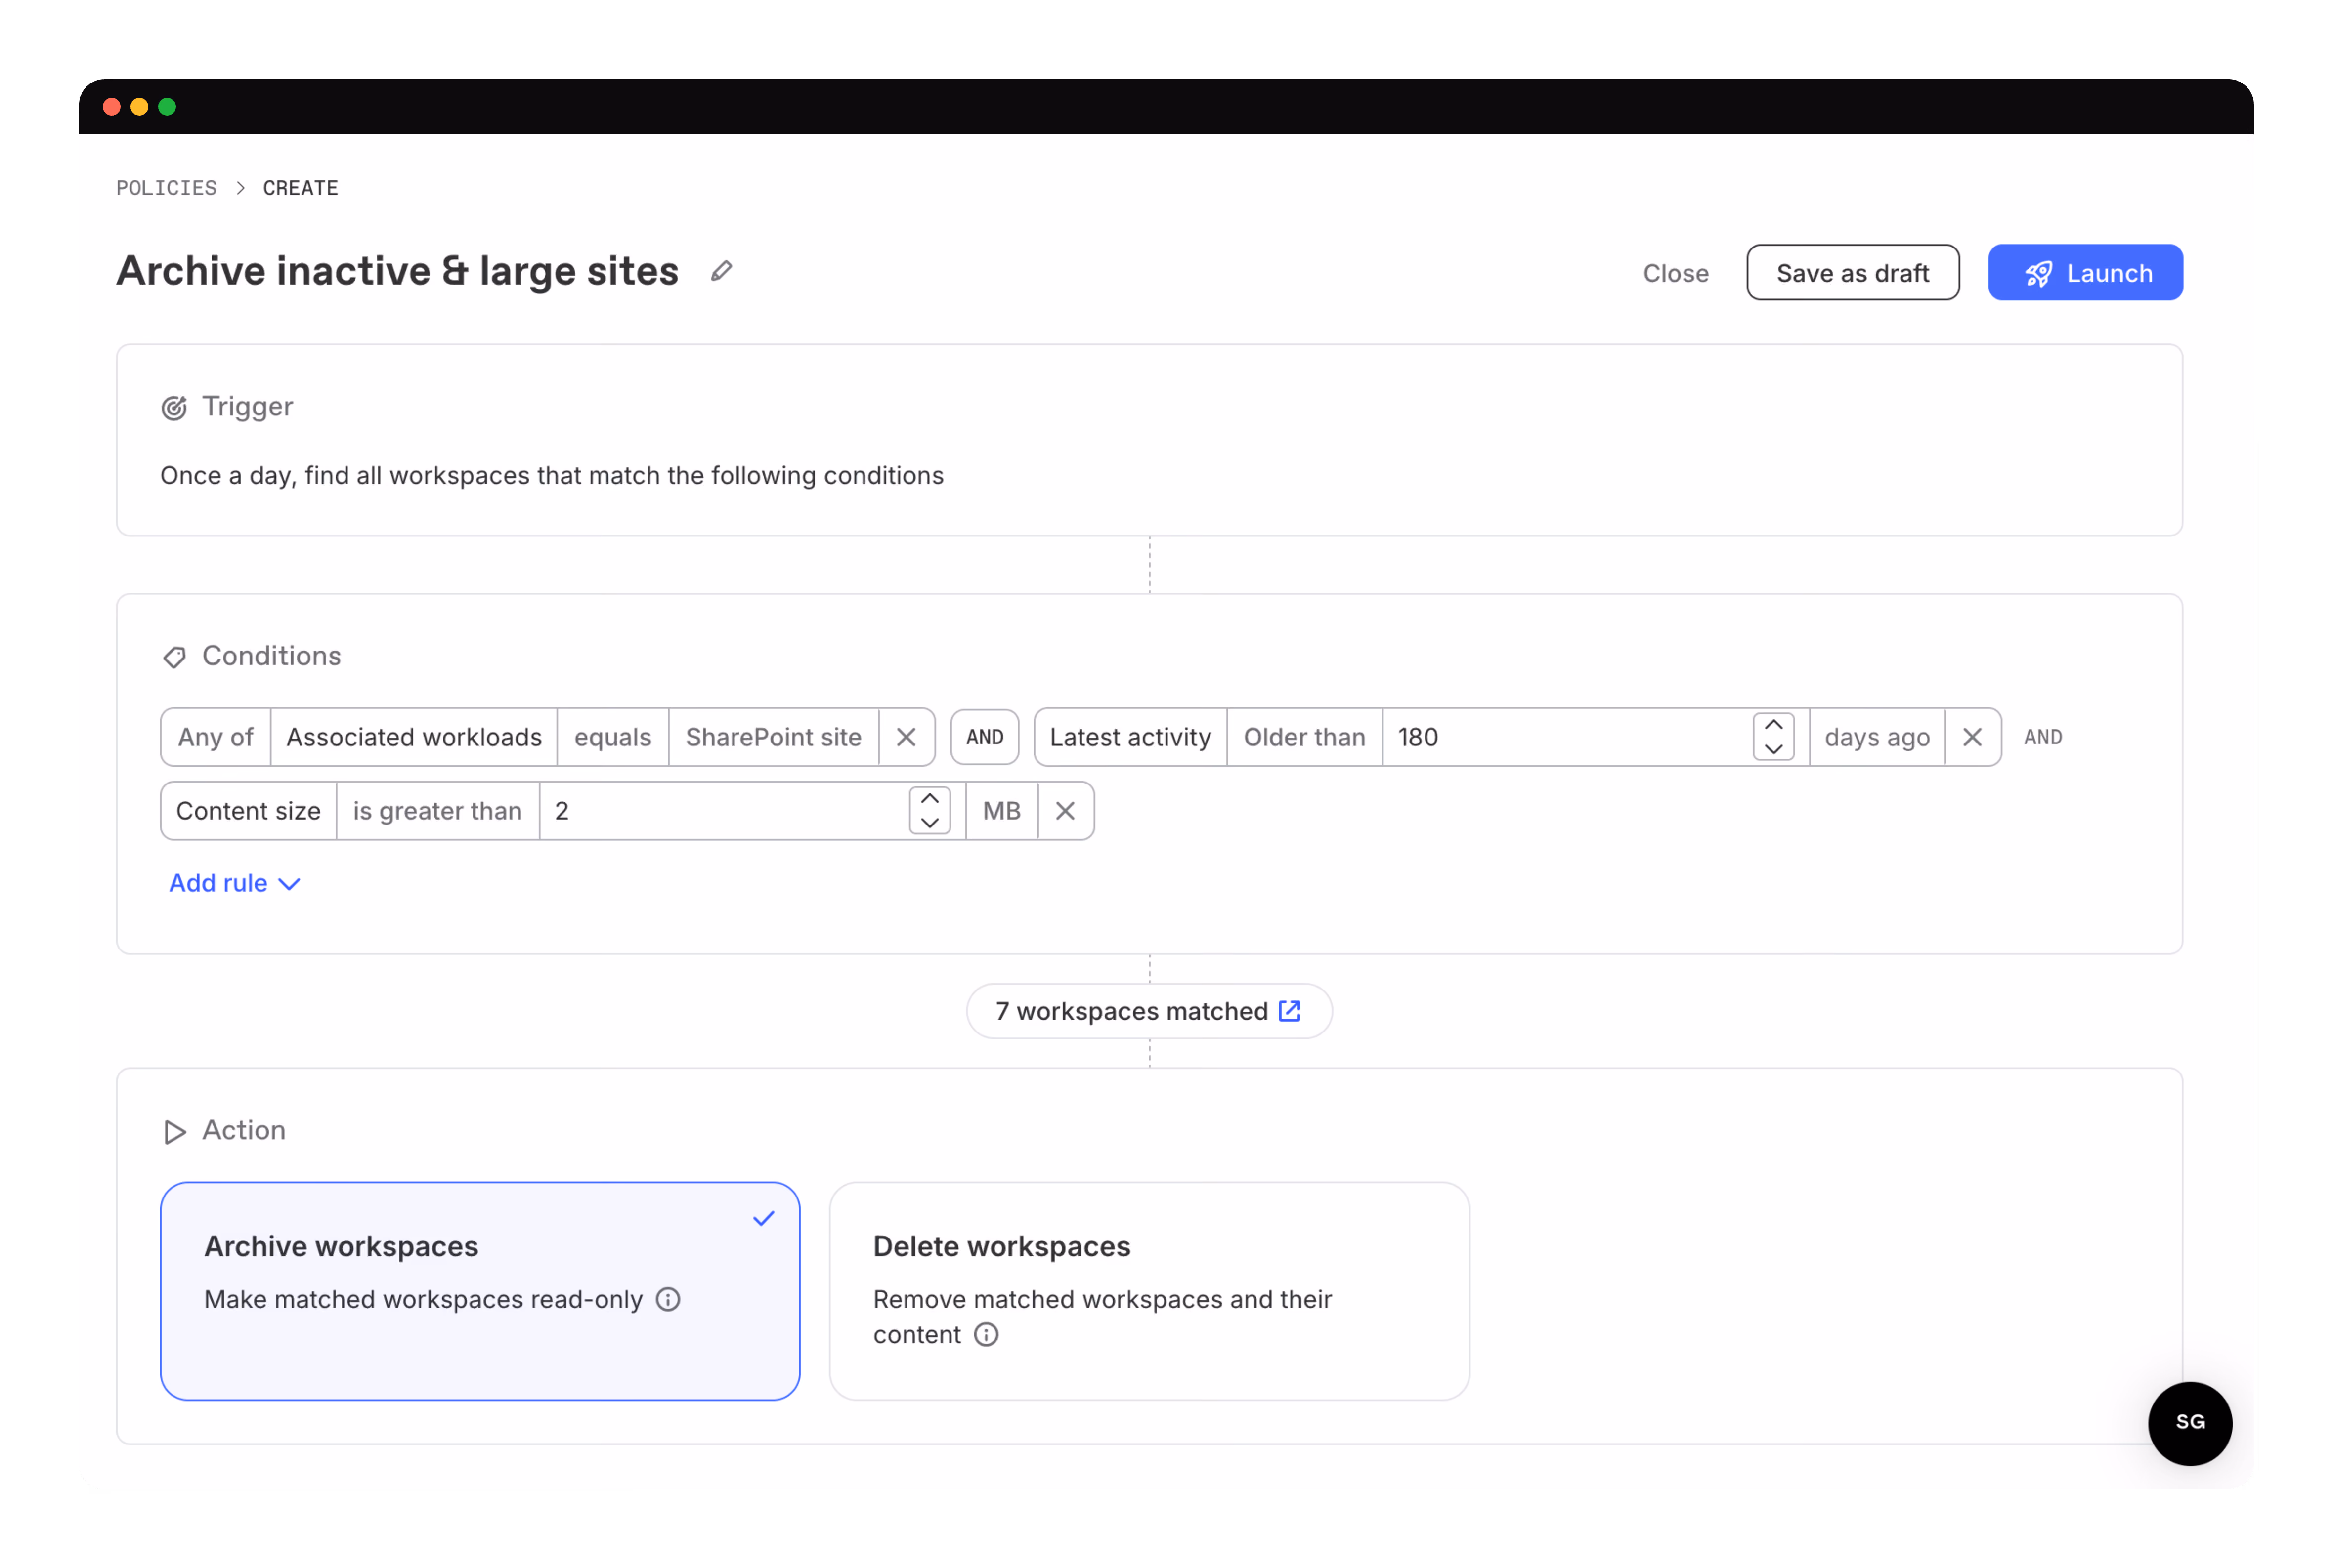This screenshot has height=1568, width=2333.
Task: Launch the policy
Action: (x=2085, y=272)
